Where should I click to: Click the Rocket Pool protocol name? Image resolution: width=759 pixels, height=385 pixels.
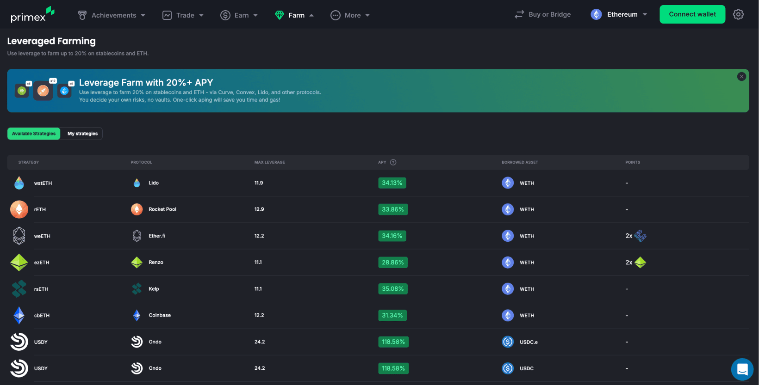(x=162, y=209)
